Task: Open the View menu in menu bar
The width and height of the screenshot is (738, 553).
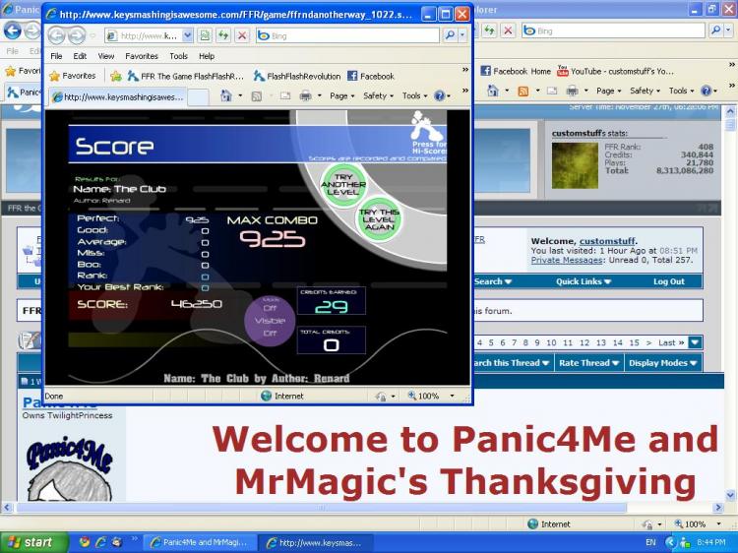Action: pyautogui.click(x=106, y=56)
